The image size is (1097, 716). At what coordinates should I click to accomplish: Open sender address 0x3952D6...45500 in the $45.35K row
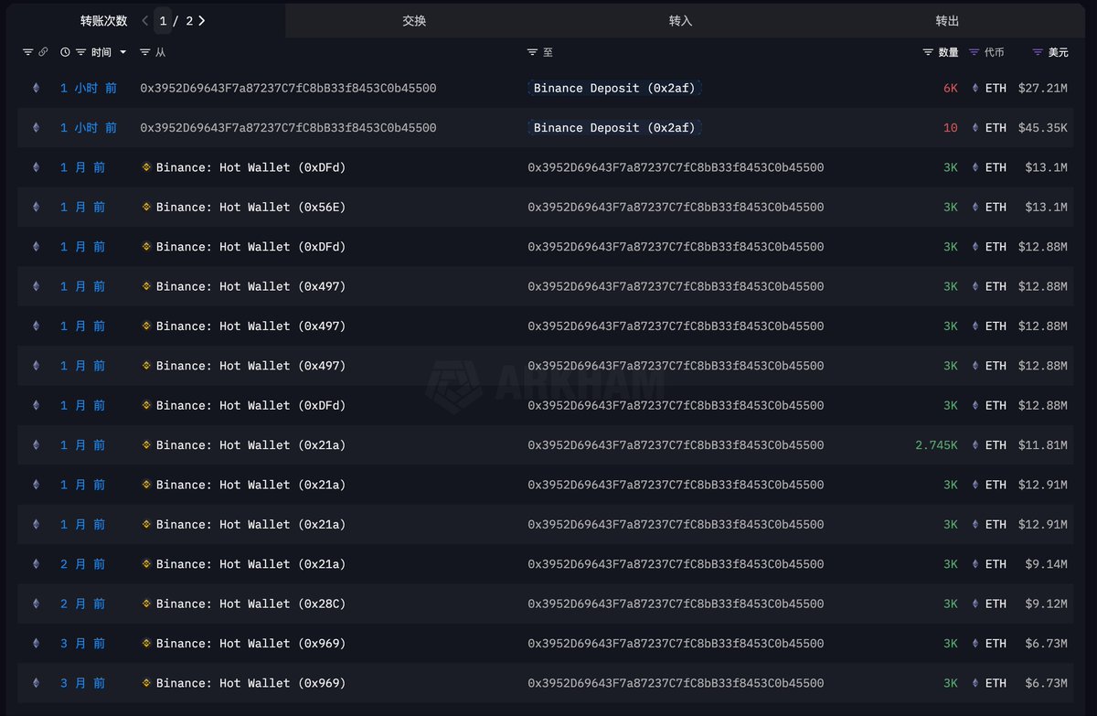coord(288,128)
